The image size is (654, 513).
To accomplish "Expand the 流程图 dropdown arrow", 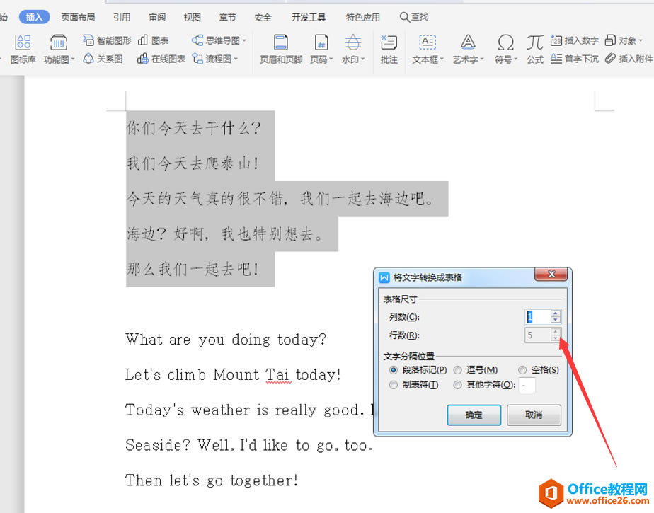I will pos(236,59).
